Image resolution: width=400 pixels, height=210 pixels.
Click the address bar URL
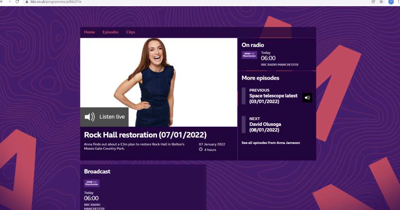(x=56, y=2)
